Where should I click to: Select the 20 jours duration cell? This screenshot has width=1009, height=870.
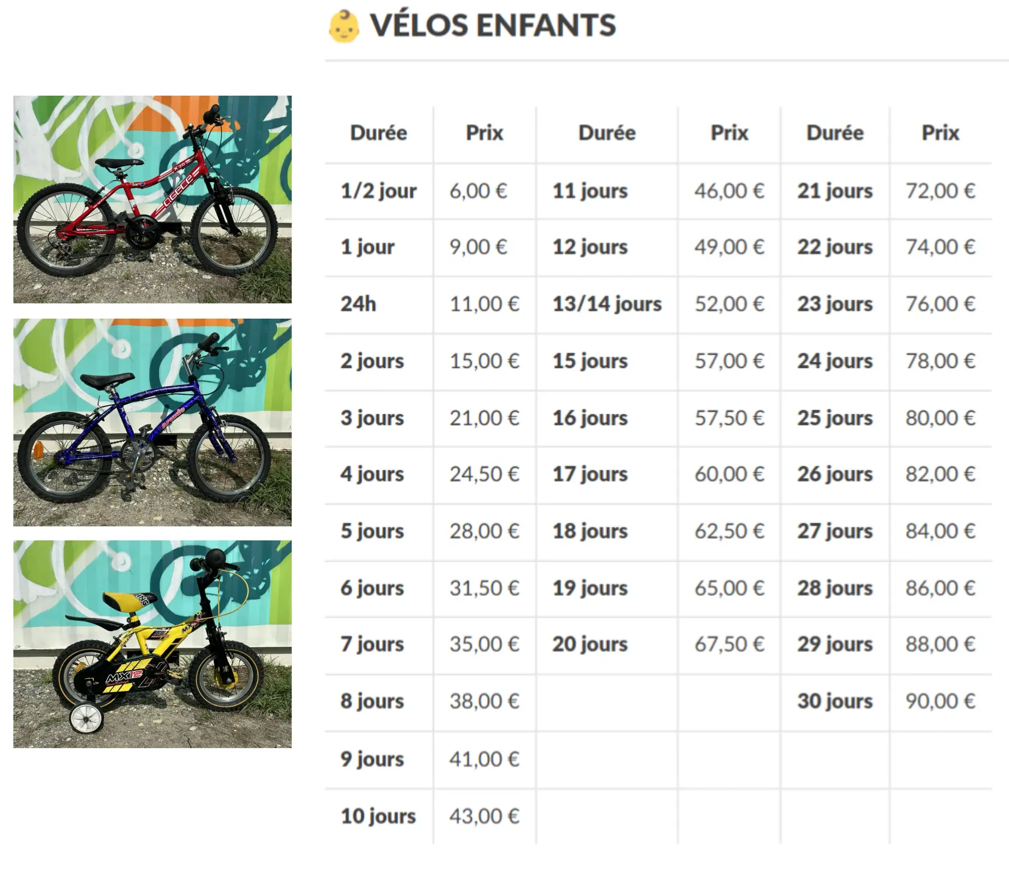[x=589, y=645]
